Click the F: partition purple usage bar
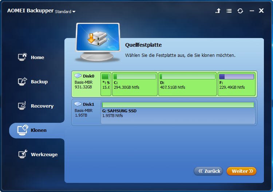The height and width of the screenshot is (192, 273). [x=237, y=76]
